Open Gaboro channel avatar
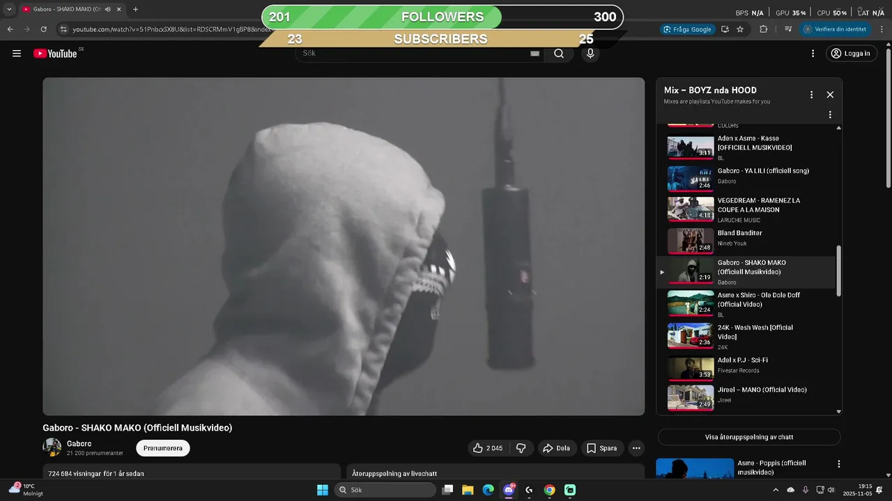Image resolution: width=892 pixels, height=501 pixels. tap(52, 447)
